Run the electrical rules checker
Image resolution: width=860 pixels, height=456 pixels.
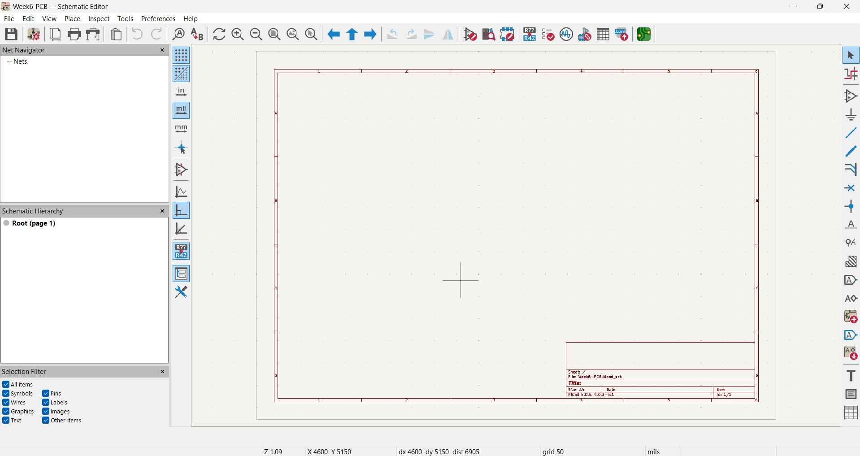[x=548, y=34]
